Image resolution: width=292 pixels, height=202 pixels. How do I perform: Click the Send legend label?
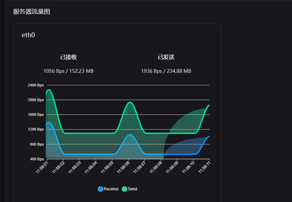click(132, 189)
